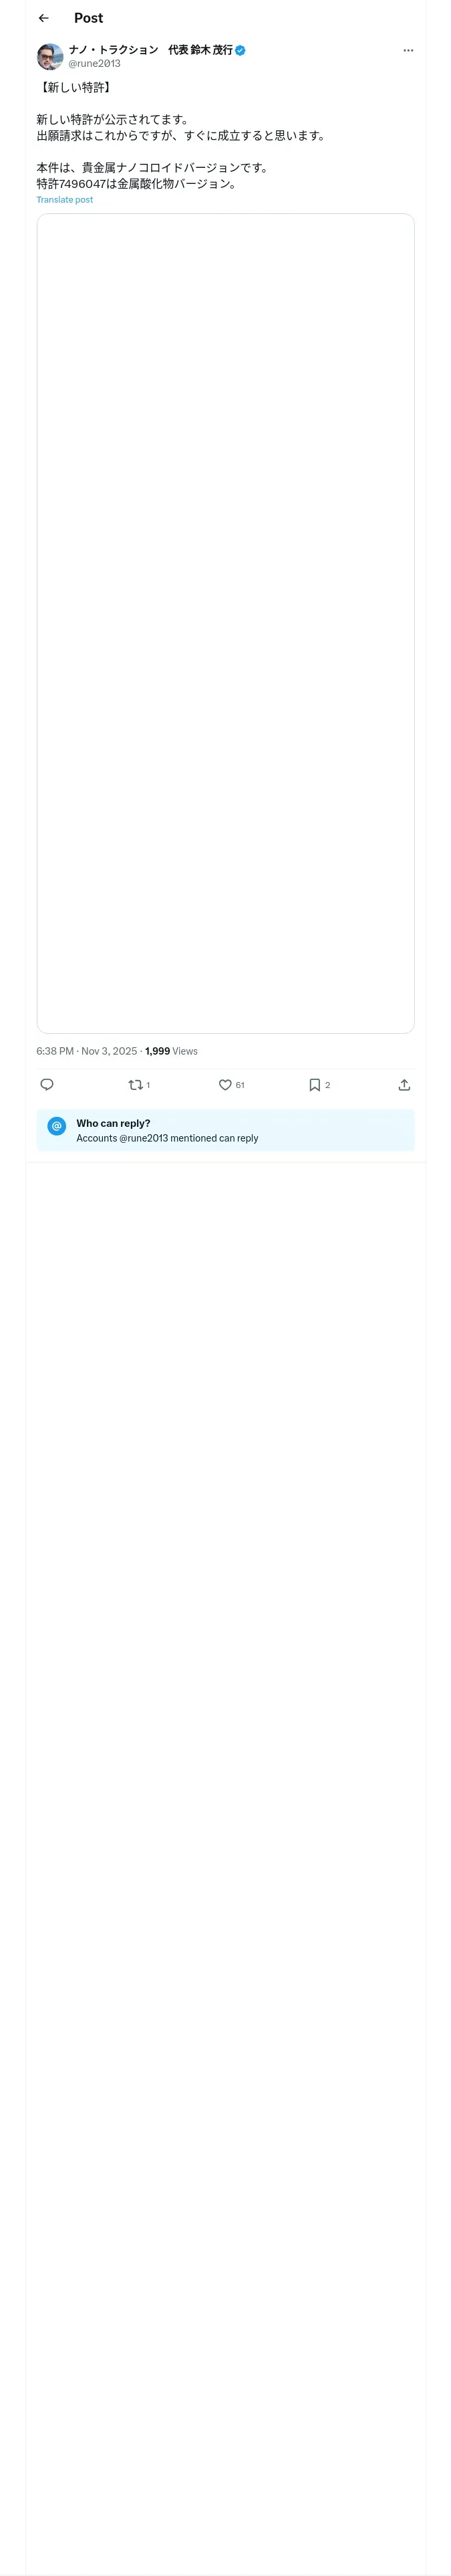Screen dimensions: 451x2576
Task: Click the 1,999 Views count
Action: point(171,1051)
